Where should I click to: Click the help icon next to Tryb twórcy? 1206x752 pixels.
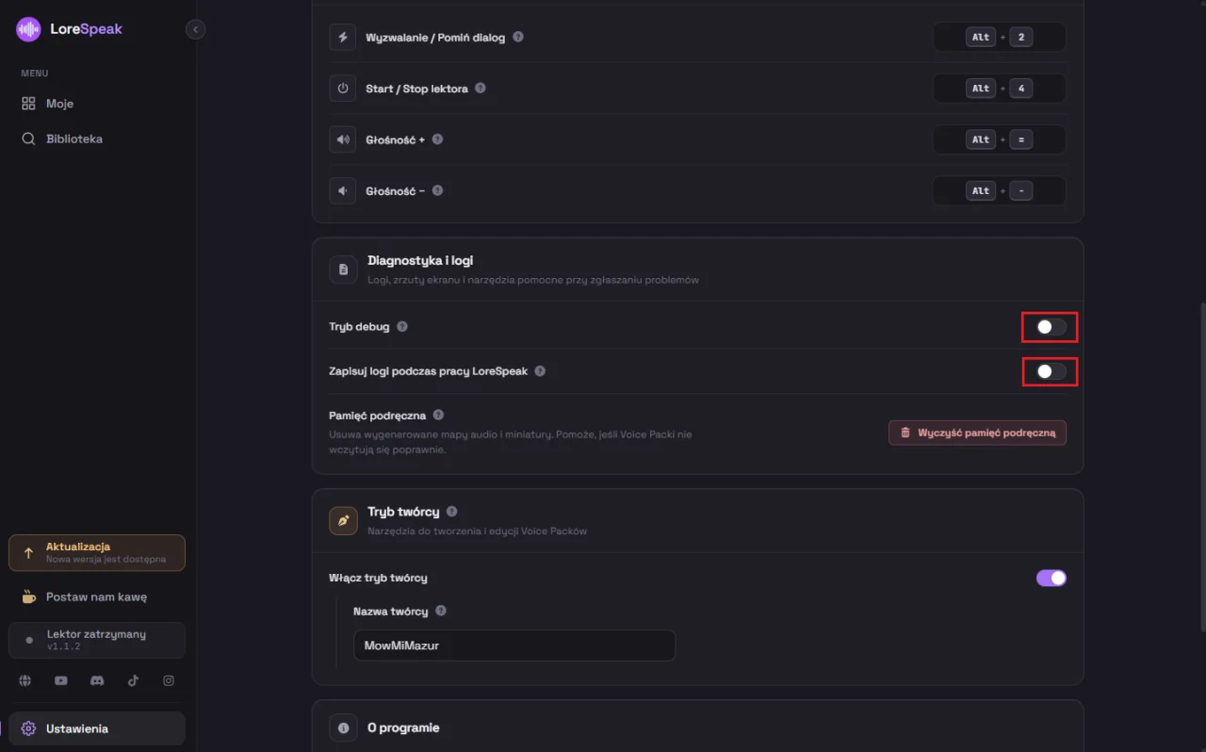click(452, 512)
